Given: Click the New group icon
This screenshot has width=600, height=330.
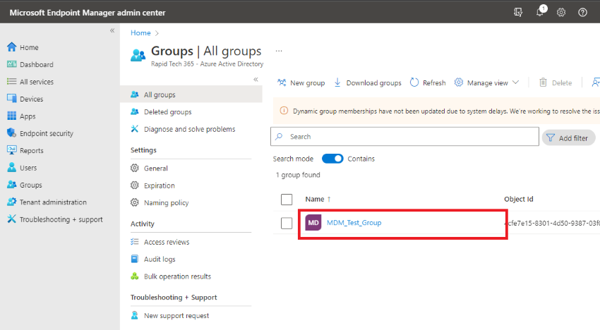Looking at the screenshot, I should click(x=282, y=82).
